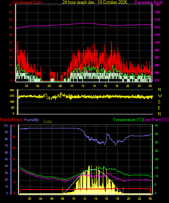Click the 'Humidity' legend label

pyautogui.click(x=31, y=120)
